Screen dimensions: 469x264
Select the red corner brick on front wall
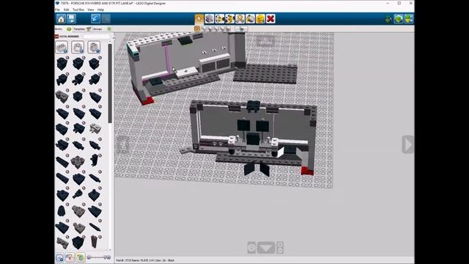[x=307, y=171]
